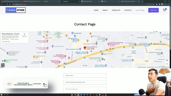This screenshot has height=96, width=171.
Task: Open the shopping cart icon
Action: [165, 10]
